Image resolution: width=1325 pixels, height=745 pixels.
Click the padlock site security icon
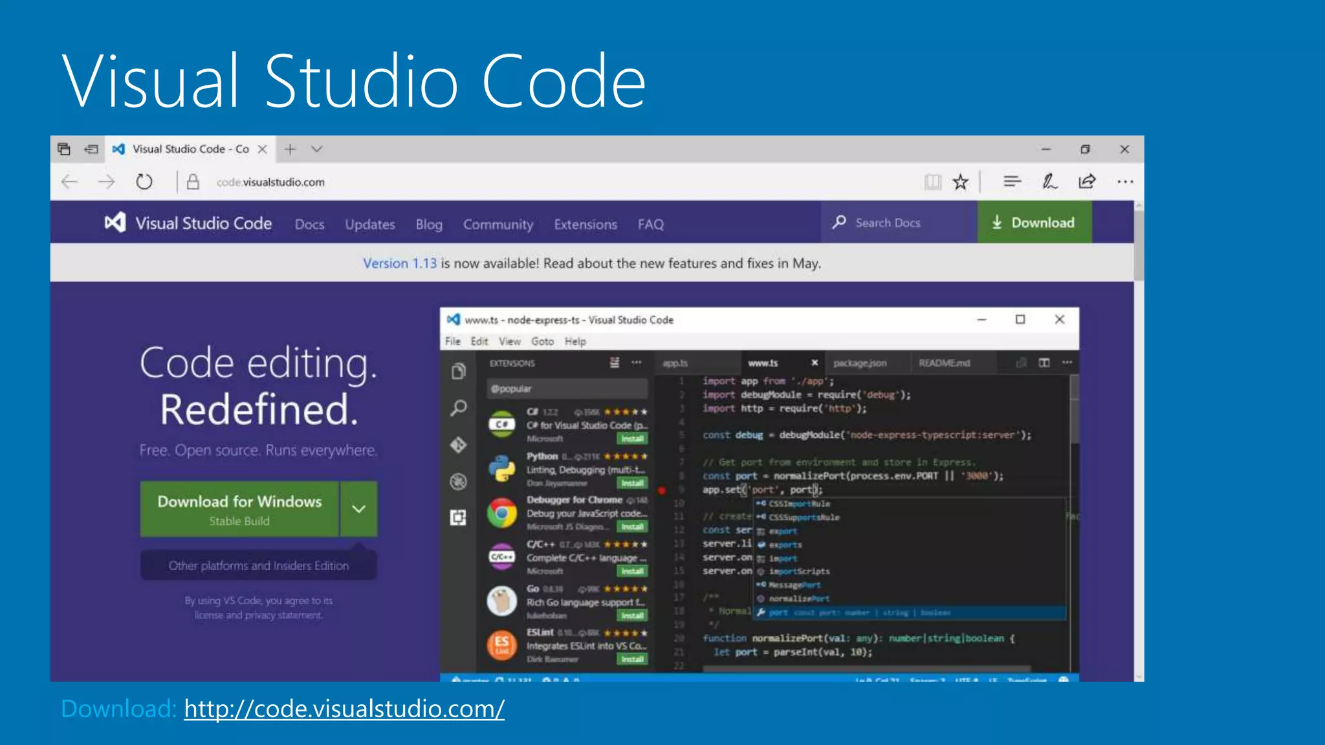point(193,182)
